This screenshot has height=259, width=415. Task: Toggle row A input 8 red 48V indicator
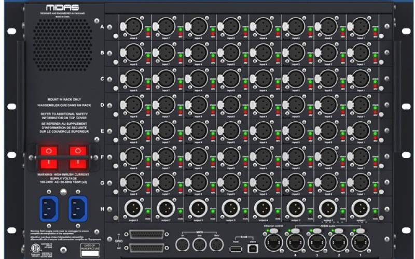(x=148, y=34)
